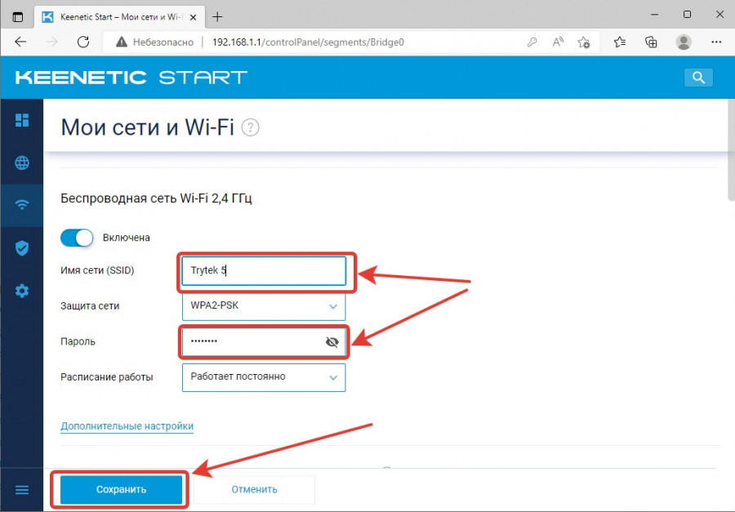Image resolution: width=735 pixels, height=512 pixels.
Task: Disable the Wi-Fi 2.4 GHz network toggle
Action: click(x=77, y=238)
